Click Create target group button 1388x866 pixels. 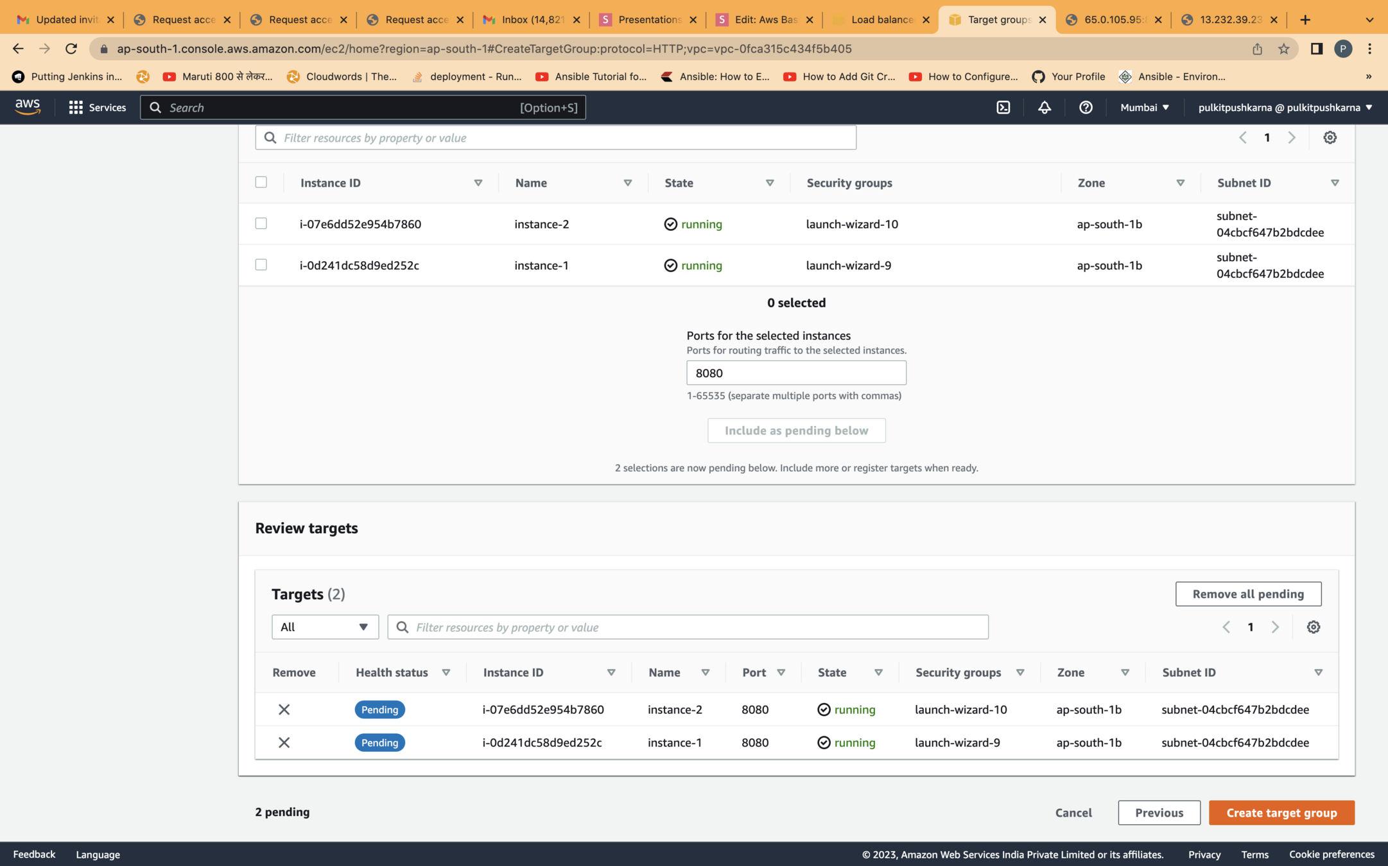pyautogui.click(x=1281, y=813)
